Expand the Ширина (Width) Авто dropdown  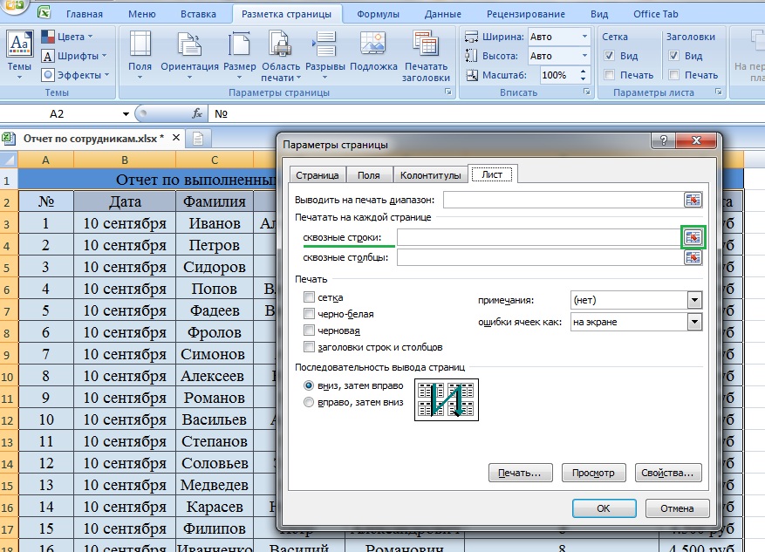584,37
